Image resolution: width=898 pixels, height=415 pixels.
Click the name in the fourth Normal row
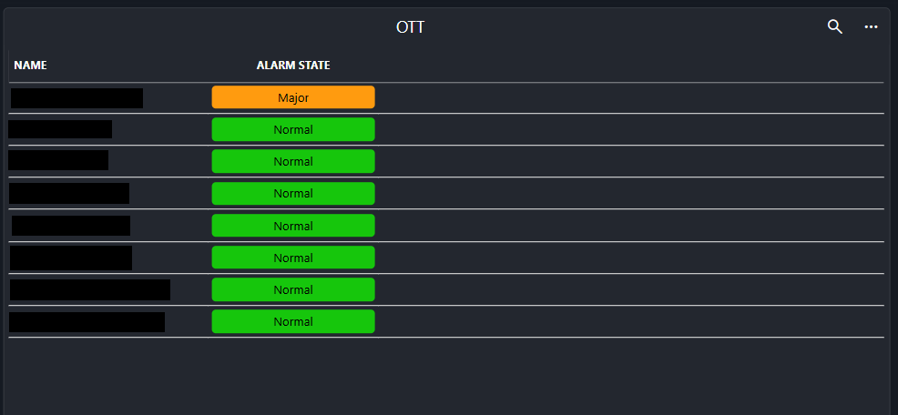pyautogui.click(x=70, y=226)
